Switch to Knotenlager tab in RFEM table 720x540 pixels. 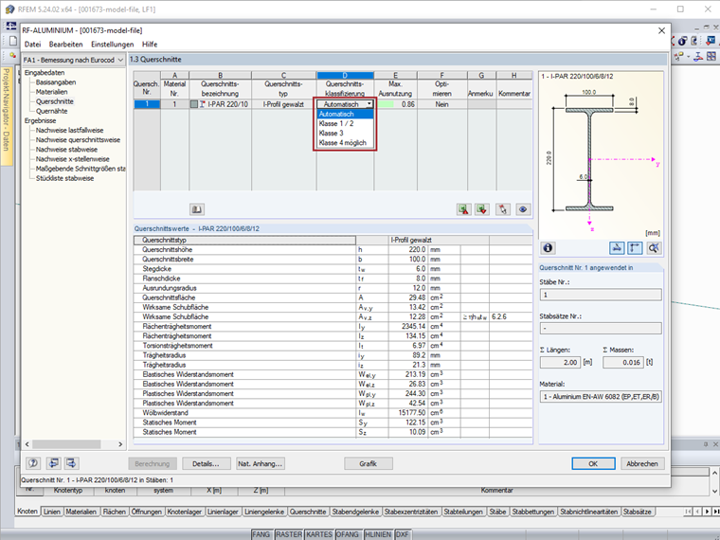(184, 512)
